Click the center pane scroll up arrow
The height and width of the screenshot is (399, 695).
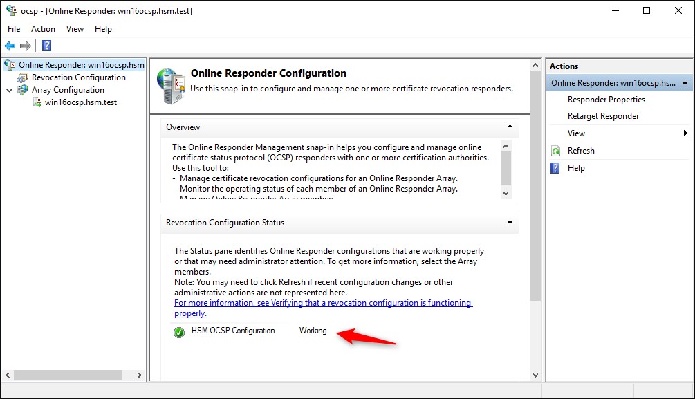coord(535,65)
